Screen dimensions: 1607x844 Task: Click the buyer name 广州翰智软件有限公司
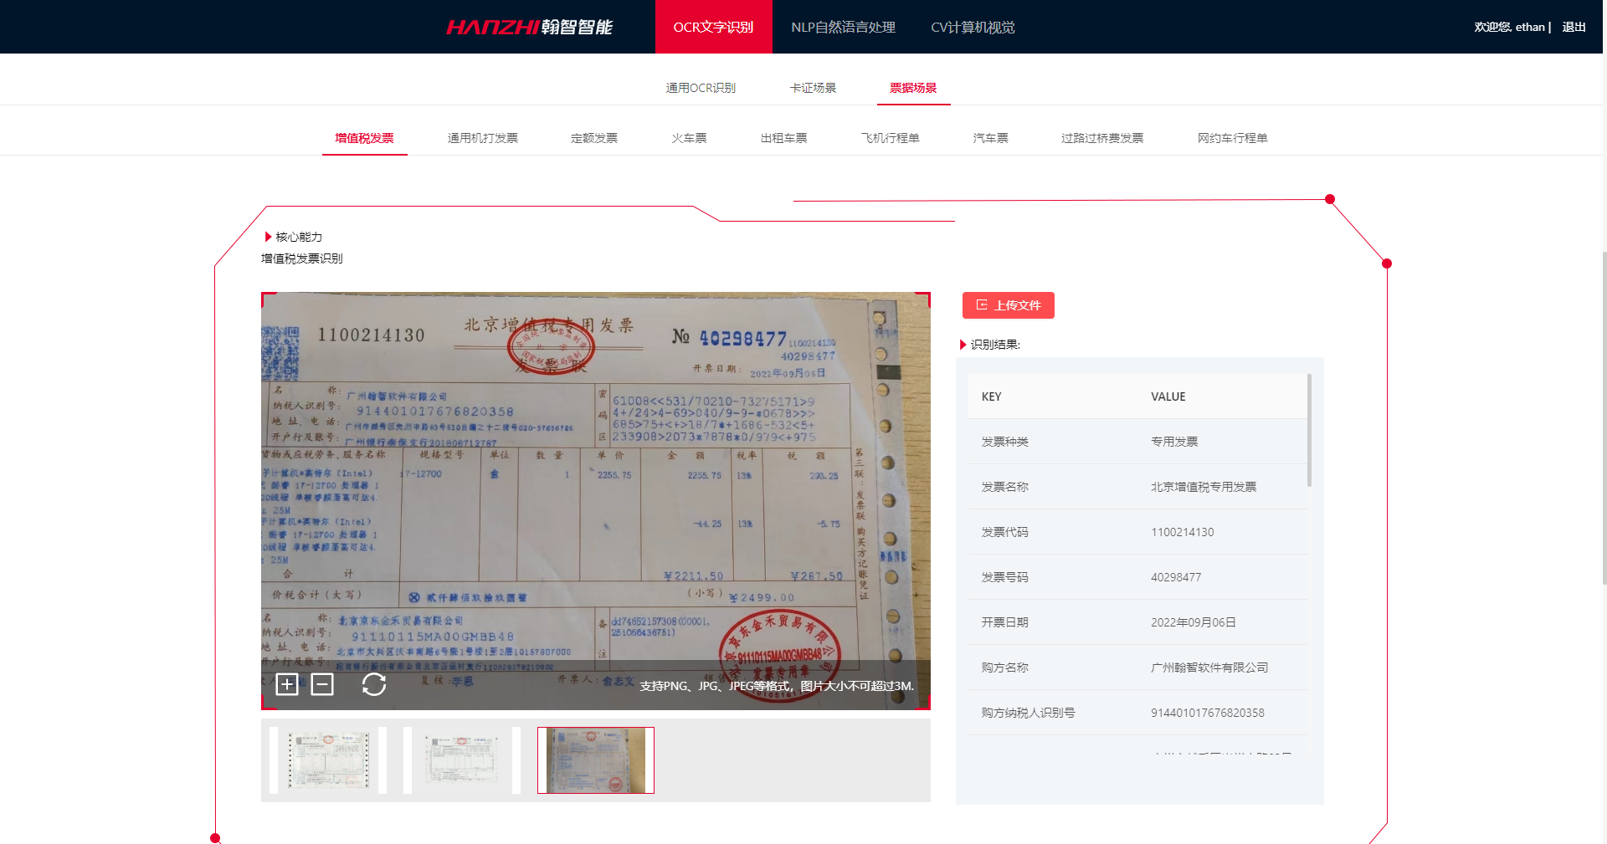pos(1209,668)
